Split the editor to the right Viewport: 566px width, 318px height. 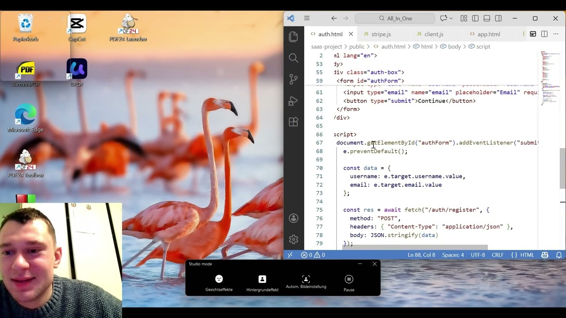click(x=544, y=34)
